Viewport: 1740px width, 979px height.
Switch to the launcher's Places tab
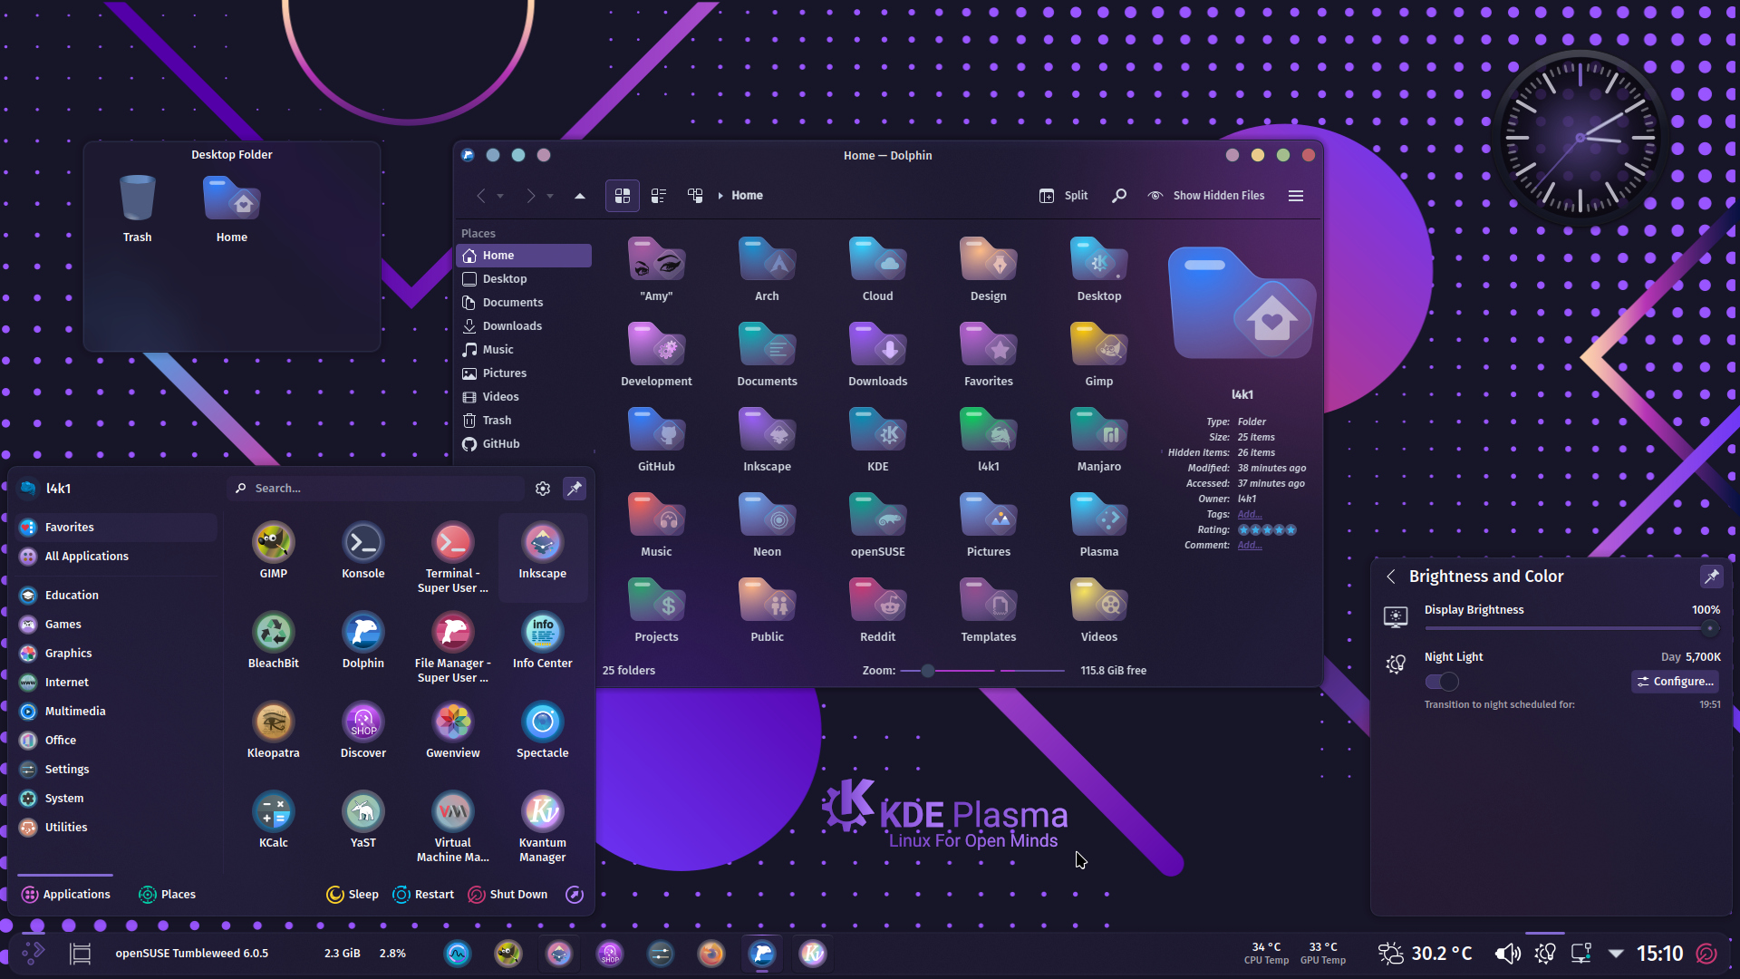[x=167, y=895]
